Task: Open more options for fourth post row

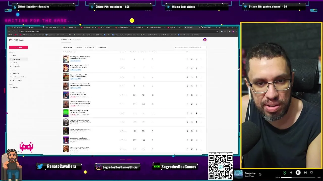Action: tap(201, 86)
